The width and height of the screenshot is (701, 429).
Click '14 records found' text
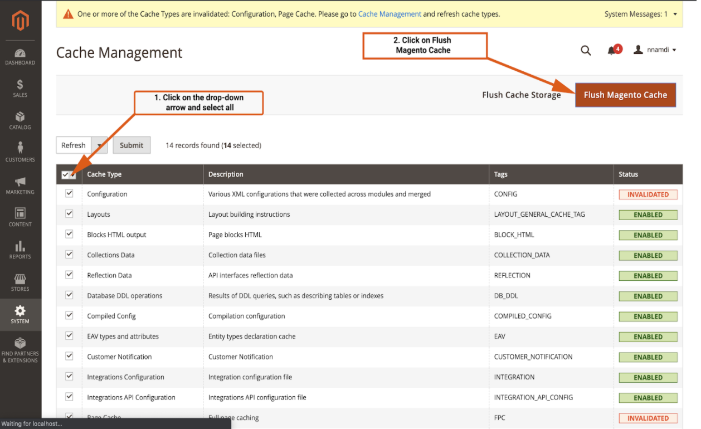192,145
